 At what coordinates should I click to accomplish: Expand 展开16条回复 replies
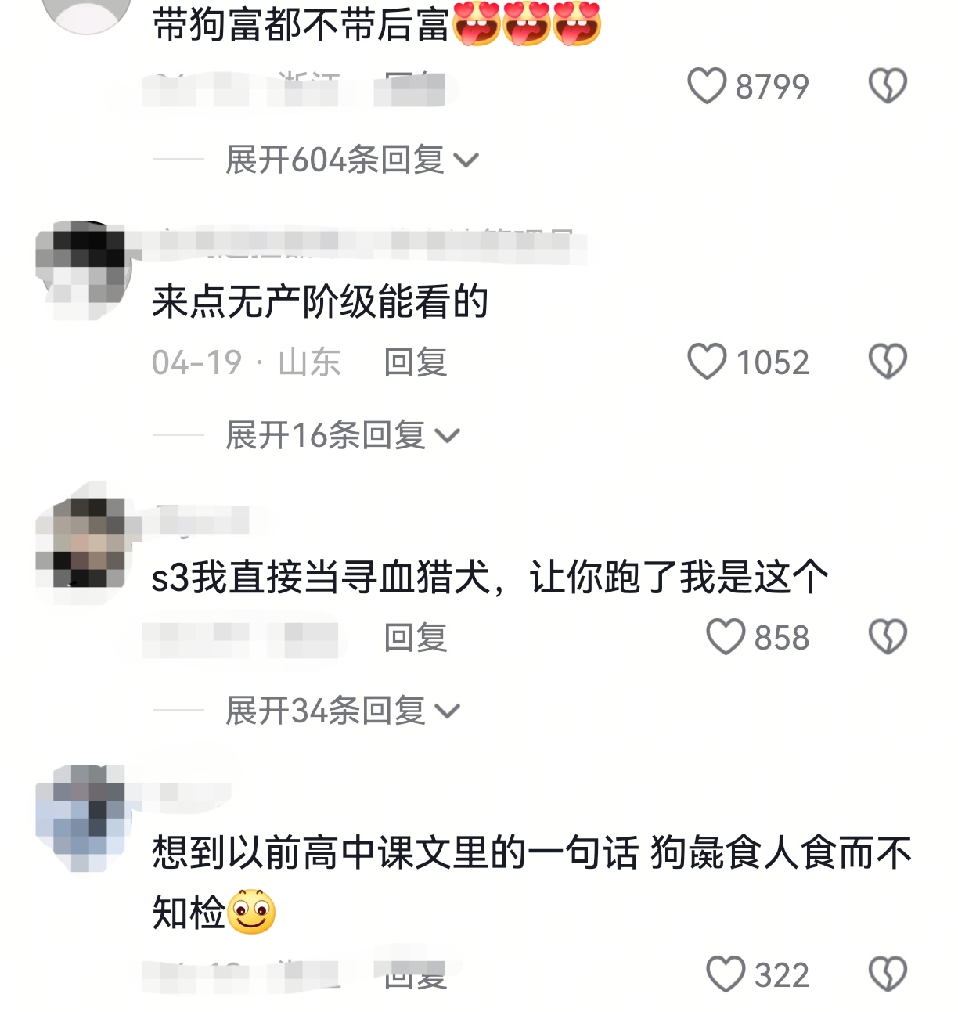point(343,435)
